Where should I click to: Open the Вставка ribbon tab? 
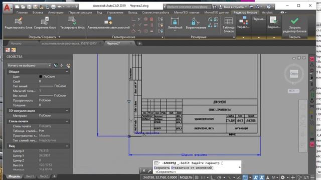pyautogui.click(x=38, y=12)
